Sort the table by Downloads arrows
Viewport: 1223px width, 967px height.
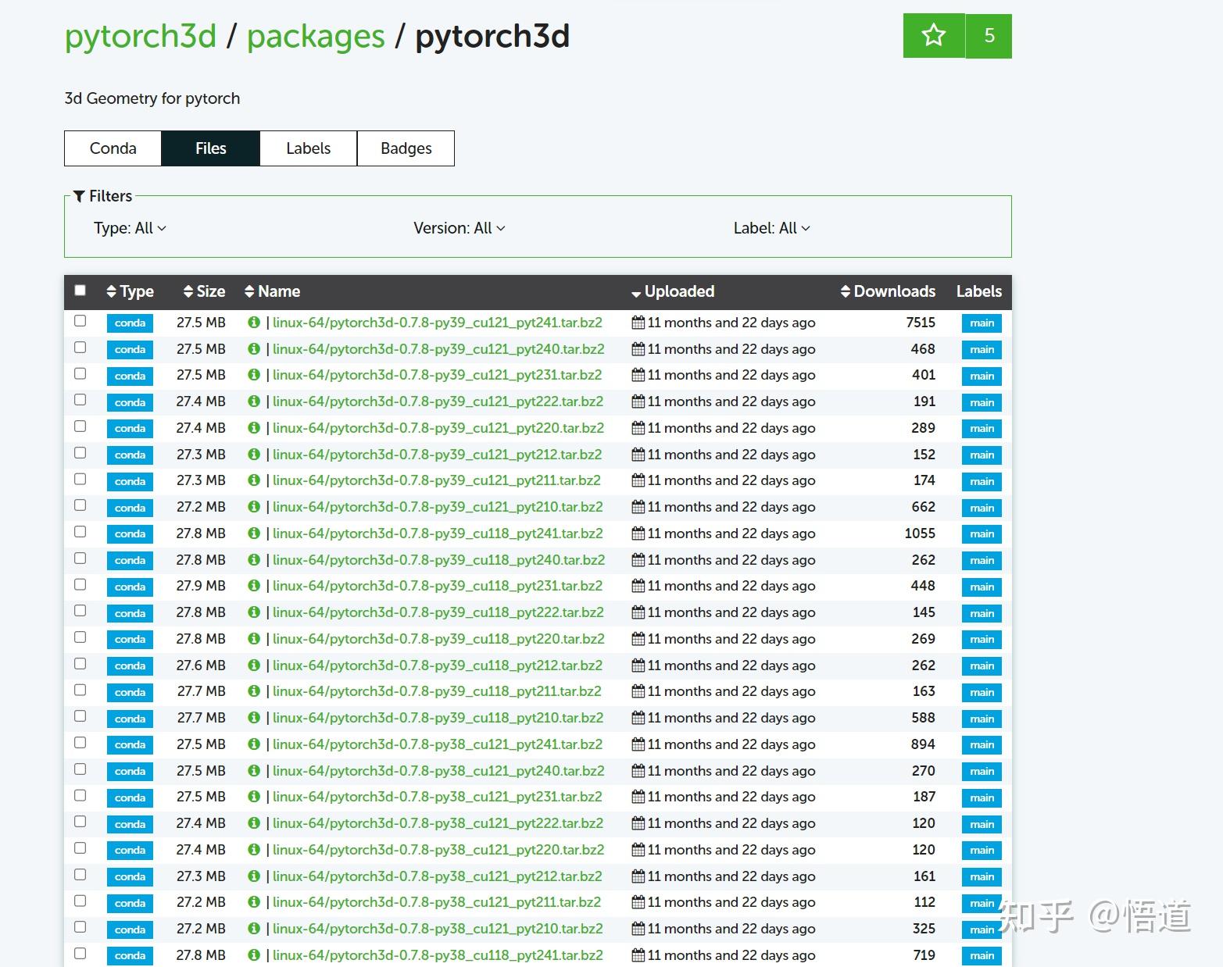point(846,291)
